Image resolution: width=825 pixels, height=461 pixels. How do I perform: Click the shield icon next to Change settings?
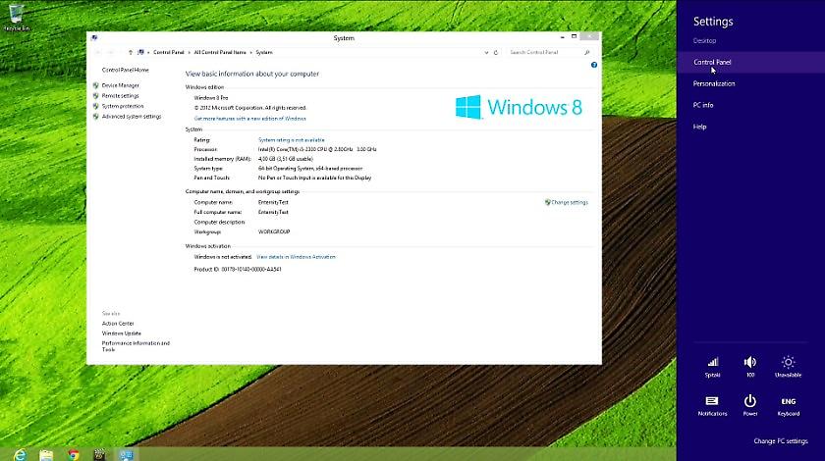coord(547,202)
